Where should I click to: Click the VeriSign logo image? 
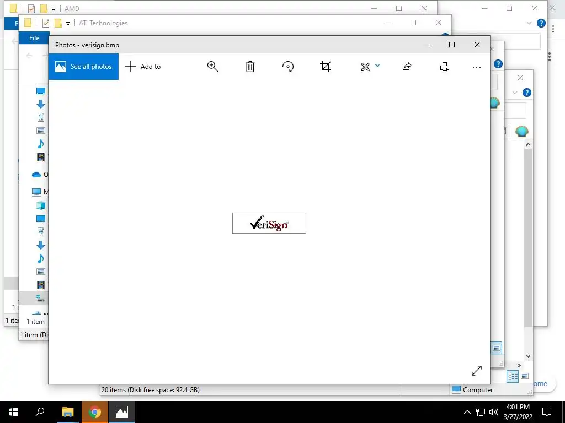click(269, 223)
